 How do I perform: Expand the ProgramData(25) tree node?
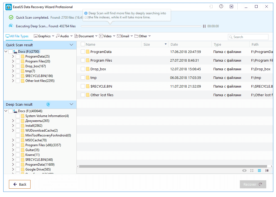13,56
